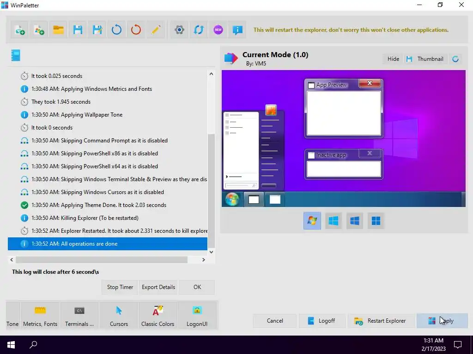The height and width of the screenshot is (354, 473).
Task: Select log row 'All operations are done'
Action: (x=107, y=244)
